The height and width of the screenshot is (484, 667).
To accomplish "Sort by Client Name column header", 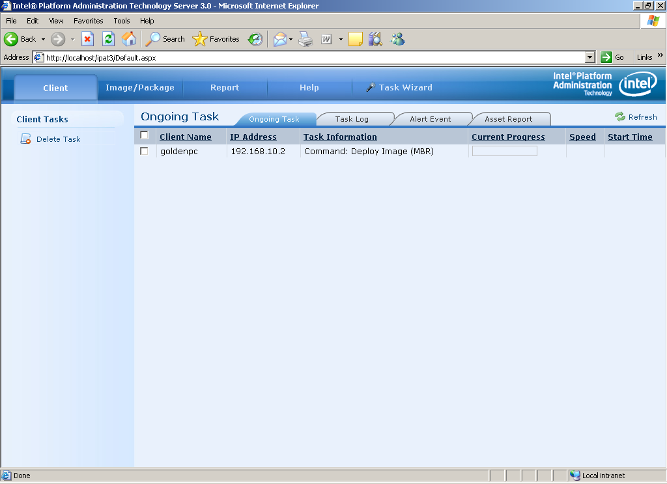I will pos(186,137).
